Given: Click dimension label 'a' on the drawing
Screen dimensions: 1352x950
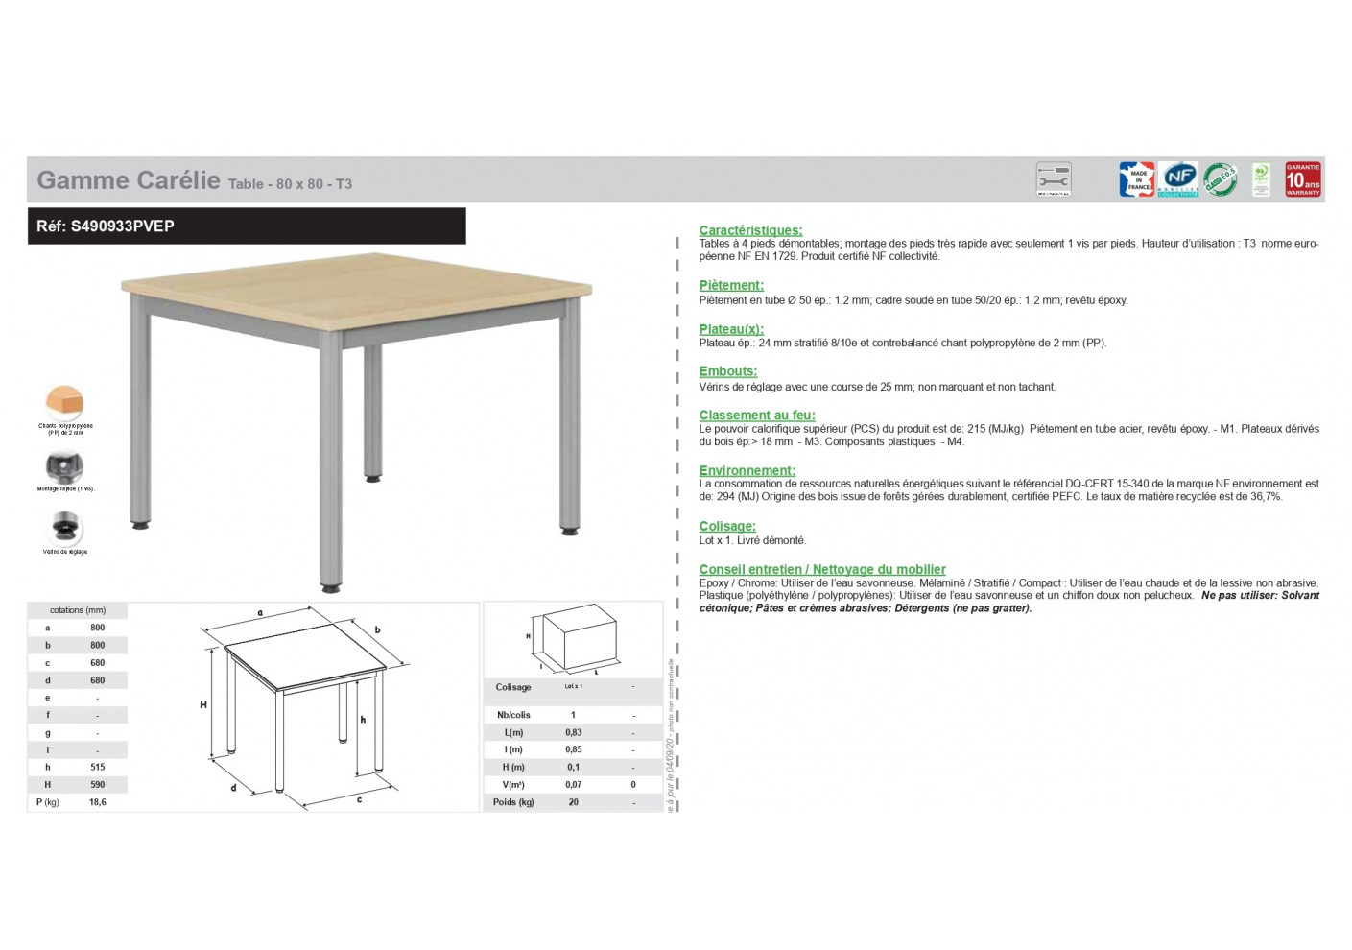Looking at the screenshot, I should click(260, 613).
